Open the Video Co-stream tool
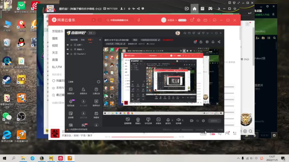Screen dimensions: 289x162 [x=70, y=103]
